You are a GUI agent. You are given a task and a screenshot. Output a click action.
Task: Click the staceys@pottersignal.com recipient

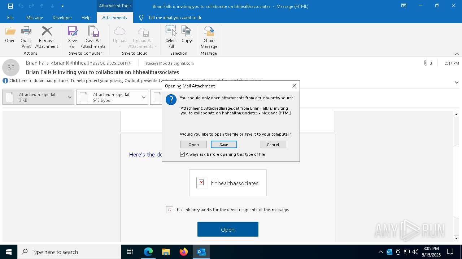click(170, 63)
